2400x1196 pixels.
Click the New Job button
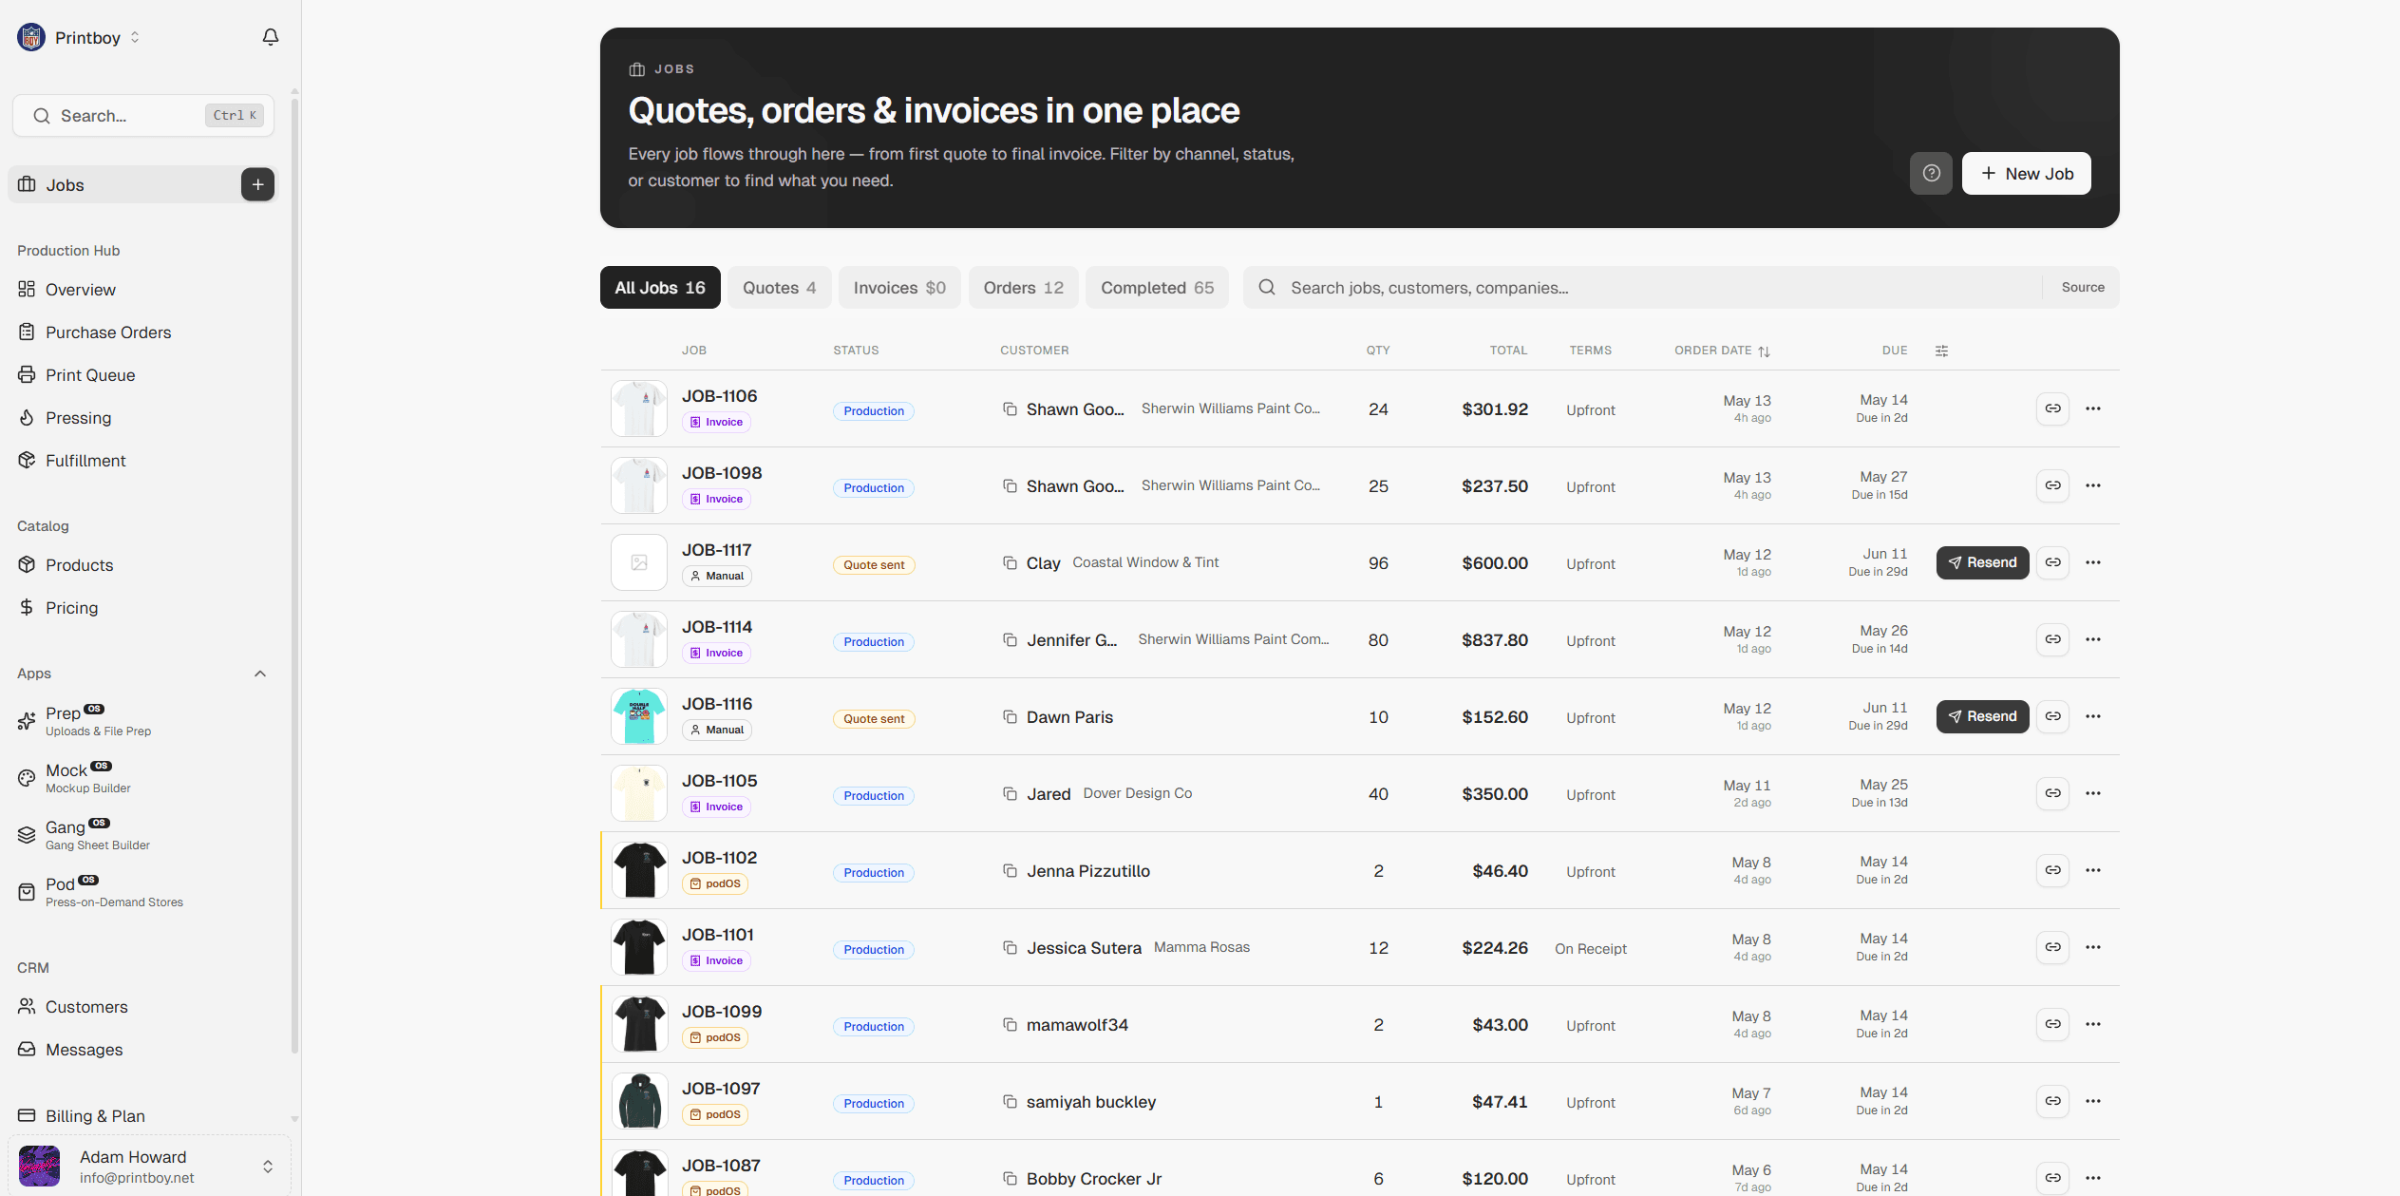pos(2026,173)
